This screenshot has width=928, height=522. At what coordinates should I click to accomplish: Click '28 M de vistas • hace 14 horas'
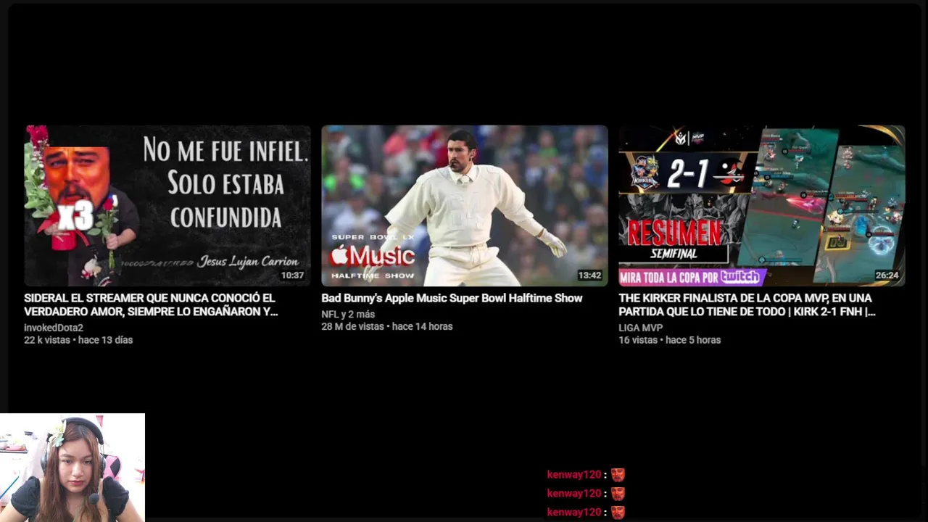point(387,326)
